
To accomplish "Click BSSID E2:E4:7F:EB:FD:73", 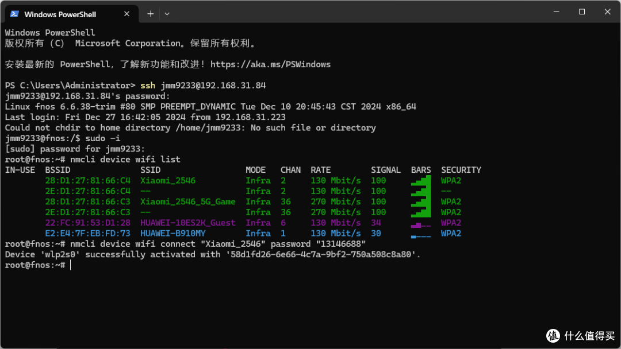I will 87,234.
